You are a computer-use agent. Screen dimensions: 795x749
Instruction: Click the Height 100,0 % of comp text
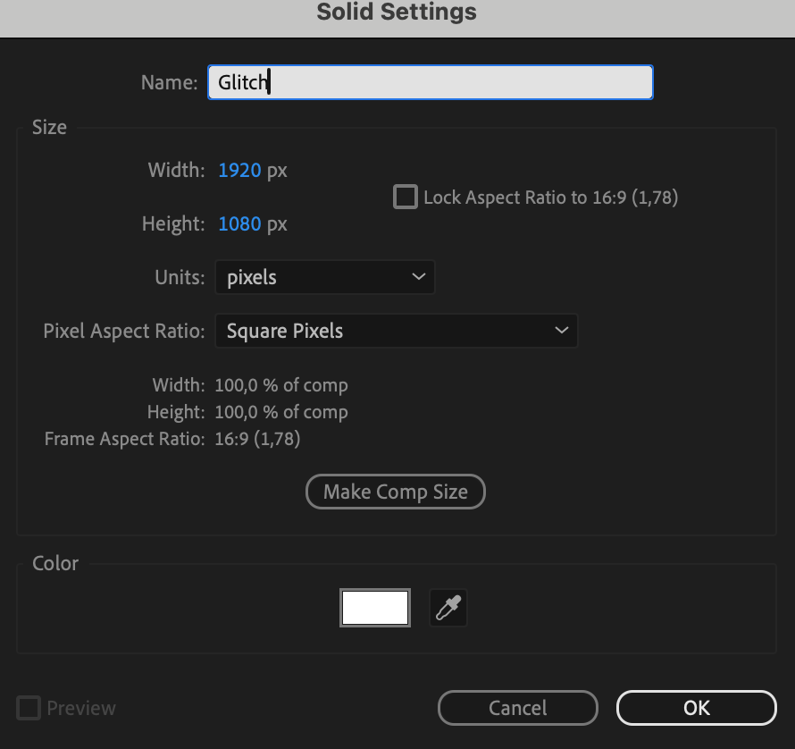[x=280, y=412]
